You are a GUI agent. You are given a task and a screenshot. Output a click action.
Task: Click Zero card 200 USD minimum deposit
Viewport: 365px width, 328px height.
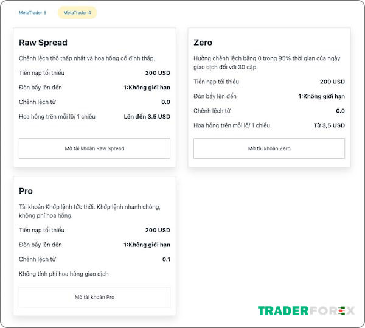tap(332, 82)
